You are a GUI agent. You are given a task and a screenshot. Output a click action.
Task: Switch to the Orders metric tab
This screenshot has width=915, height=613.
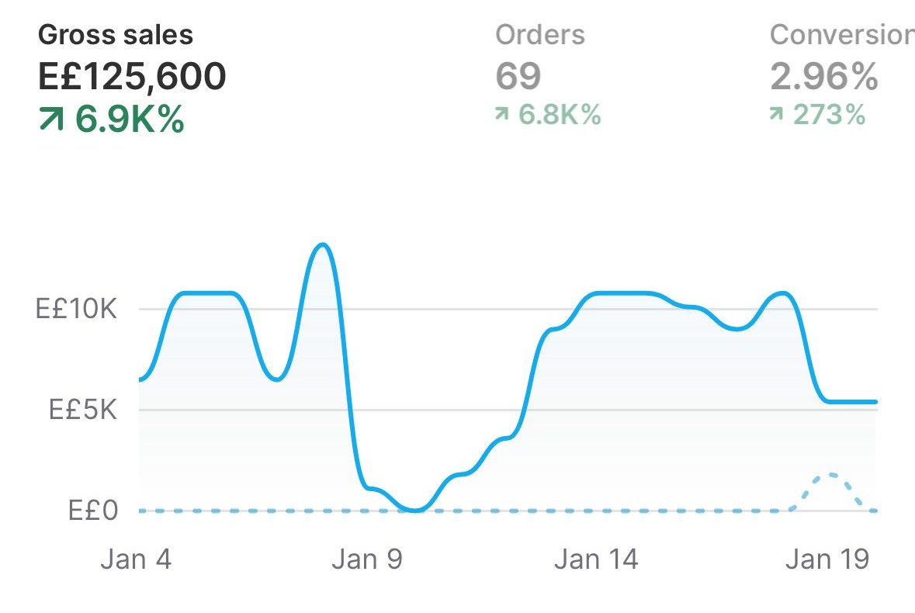[x=540, y=34]
